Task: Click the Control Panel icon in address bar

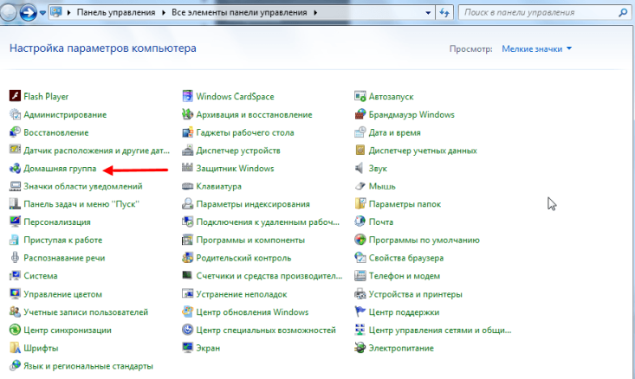Action: pos(56,12)
